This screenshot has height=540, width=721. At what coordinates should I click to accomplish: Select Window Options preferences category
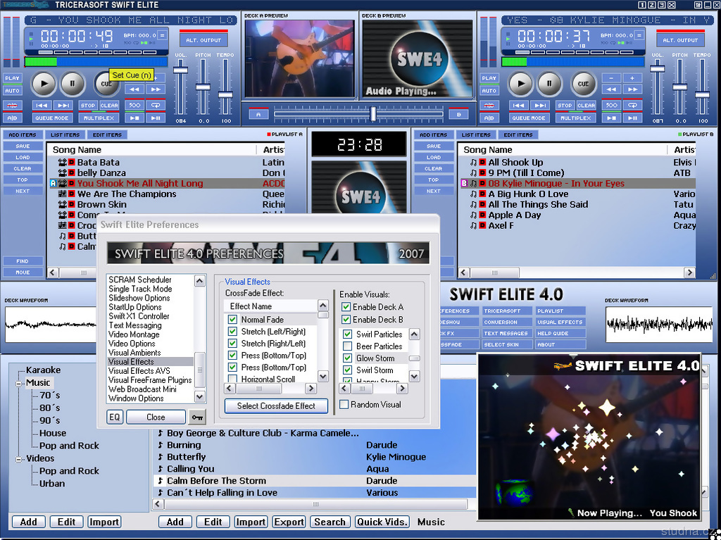coord(136,398)
